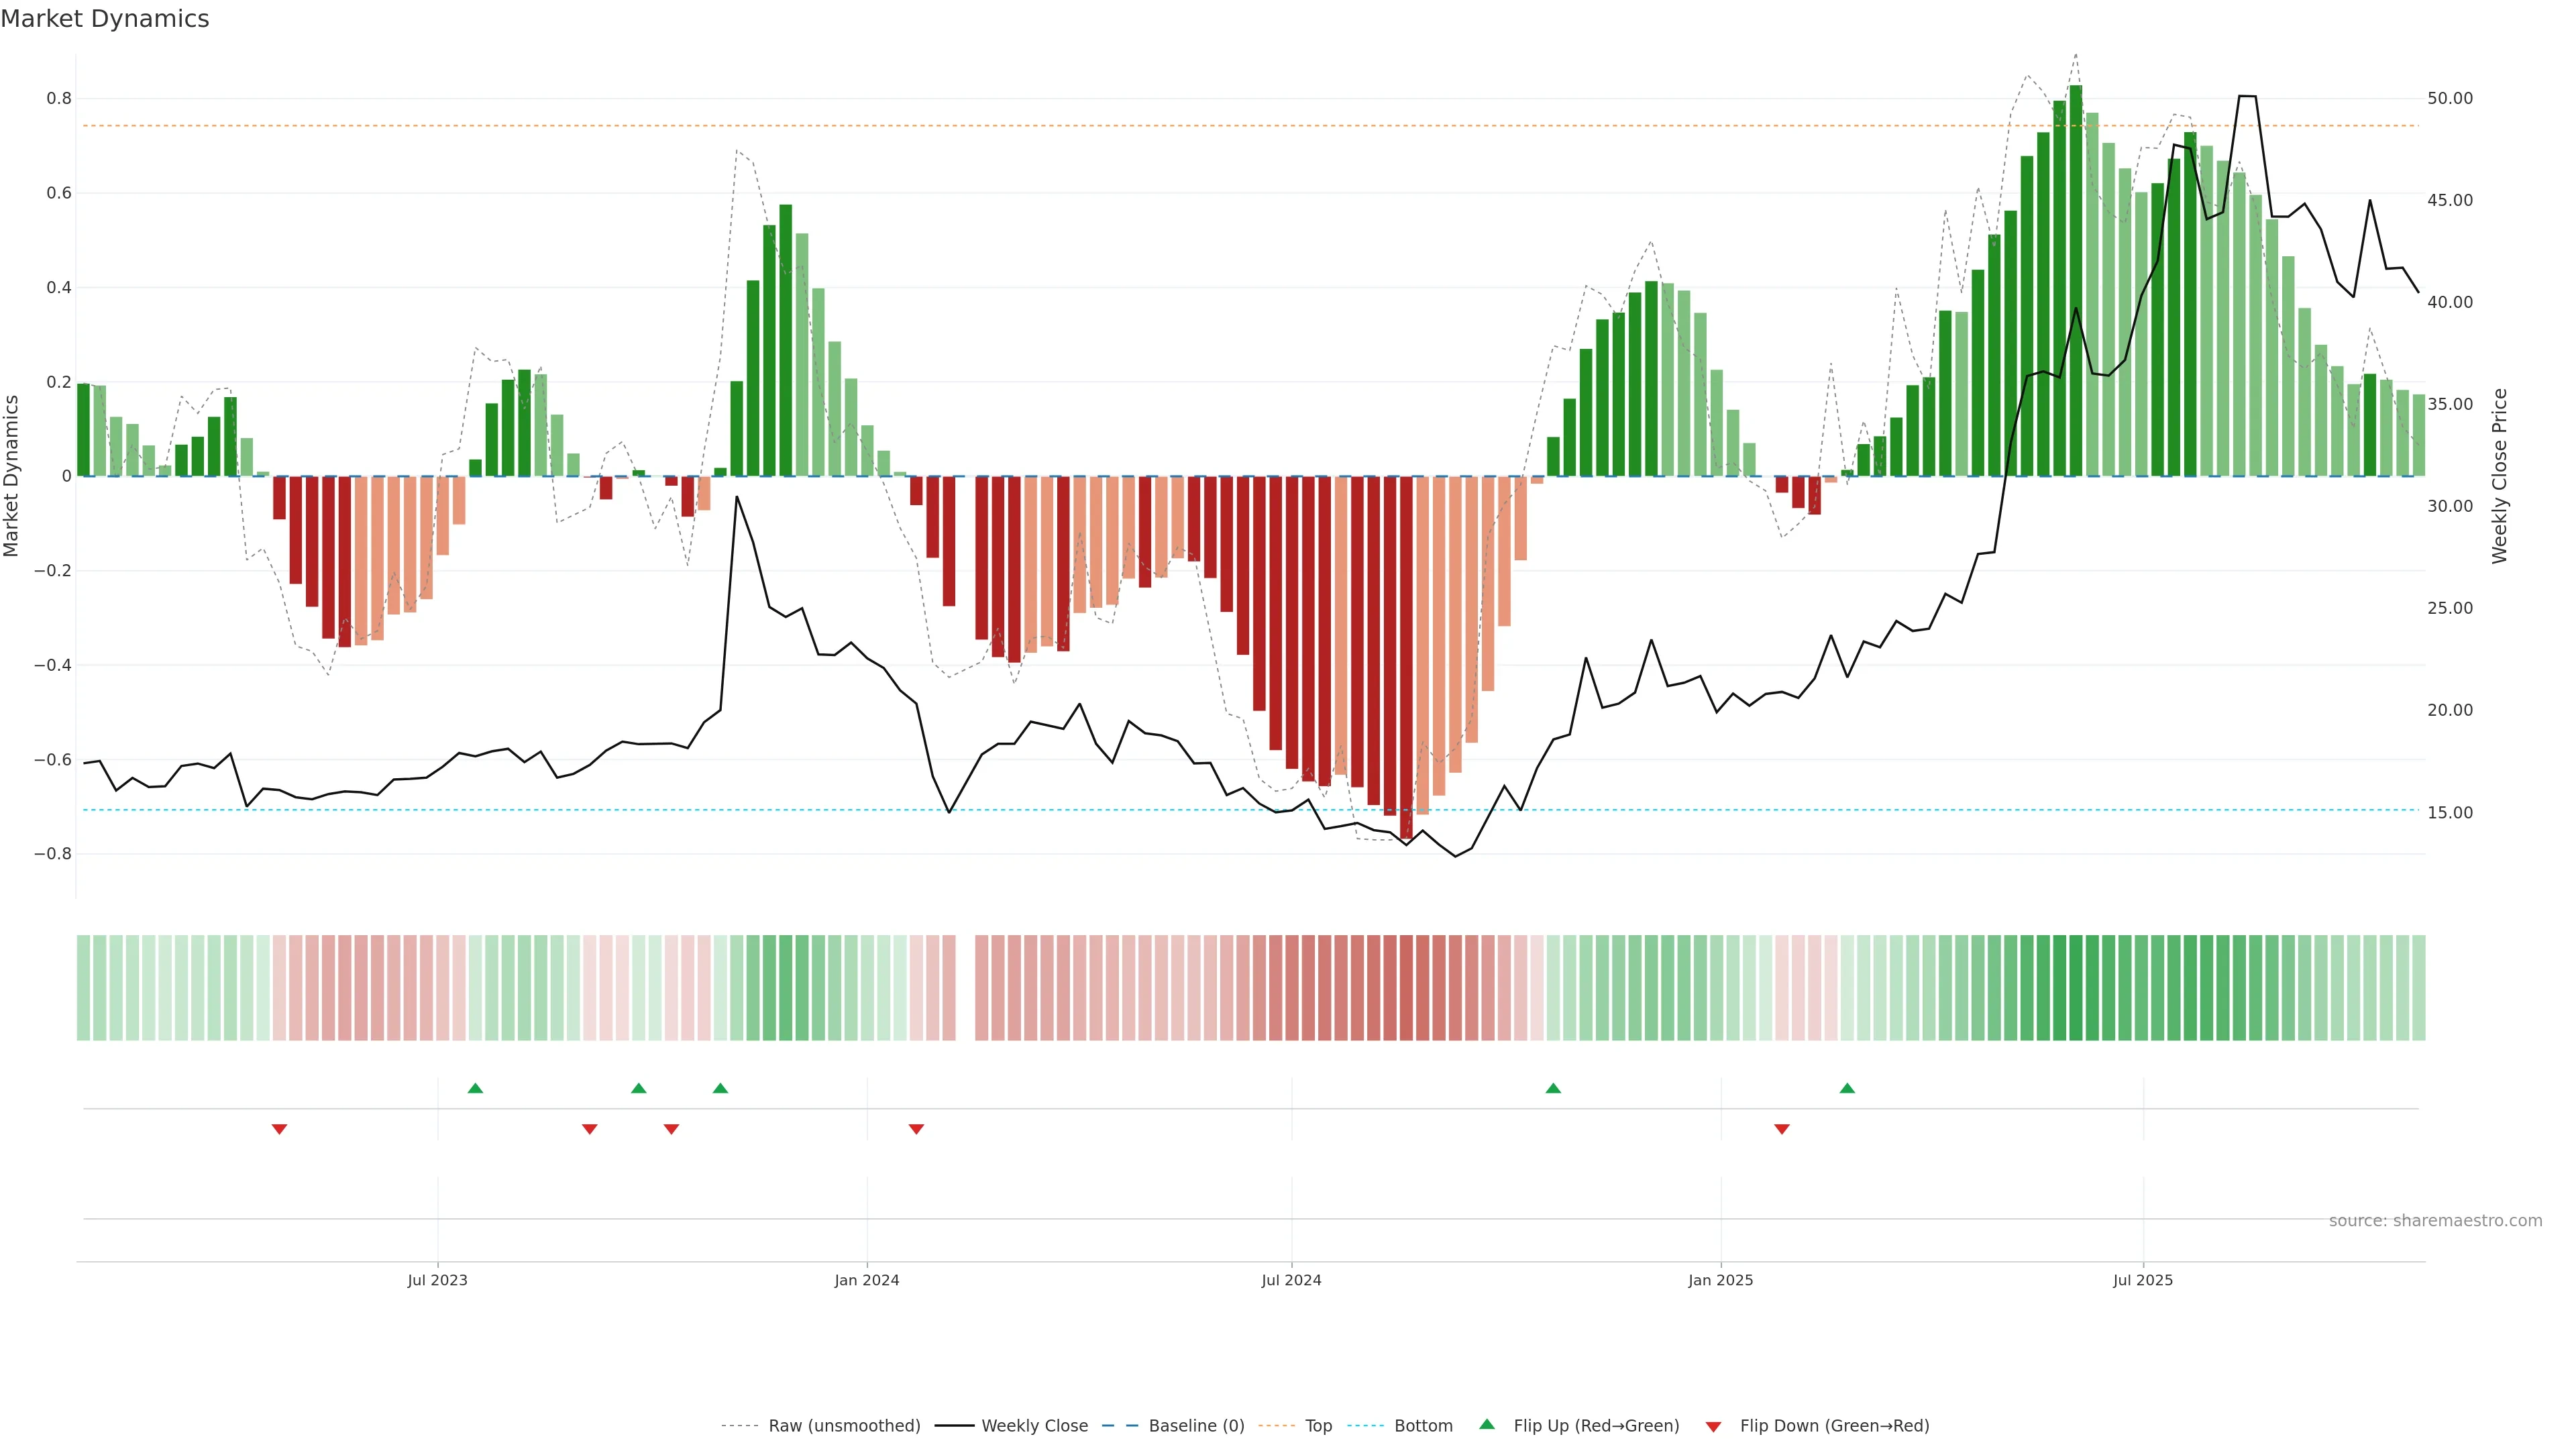Click the Flip Up marker before Jan 2025
2576x1449 pixels.
(x=1553, y=1088)
